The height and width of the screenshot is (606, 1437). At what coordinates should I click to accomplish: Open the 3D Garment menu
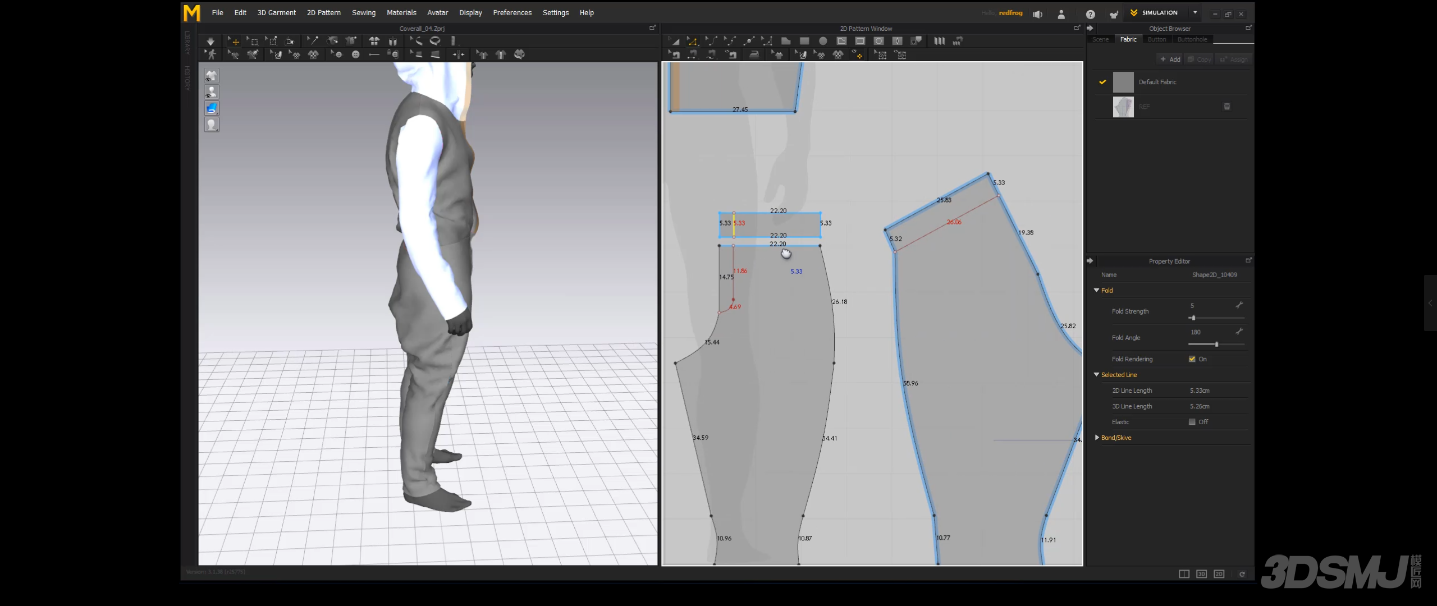click(x=276, y=12)
